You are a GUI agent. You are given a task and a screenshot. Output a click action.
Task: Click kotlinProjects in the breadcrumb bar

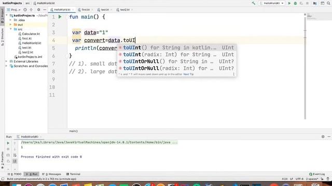click(12, 3)
